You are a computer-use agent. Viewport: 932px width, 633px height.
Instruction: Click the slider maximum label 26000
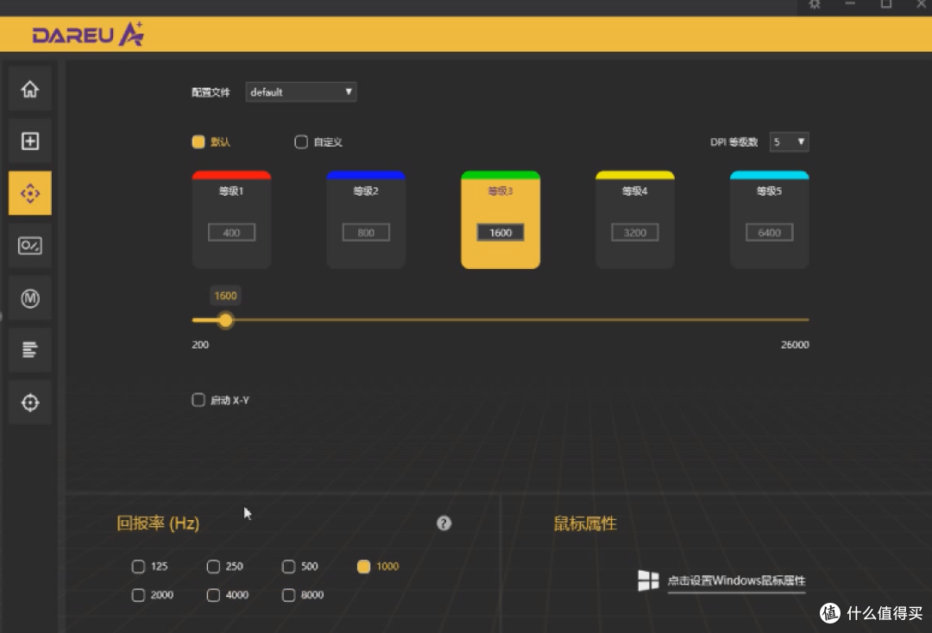click(796, 344)
